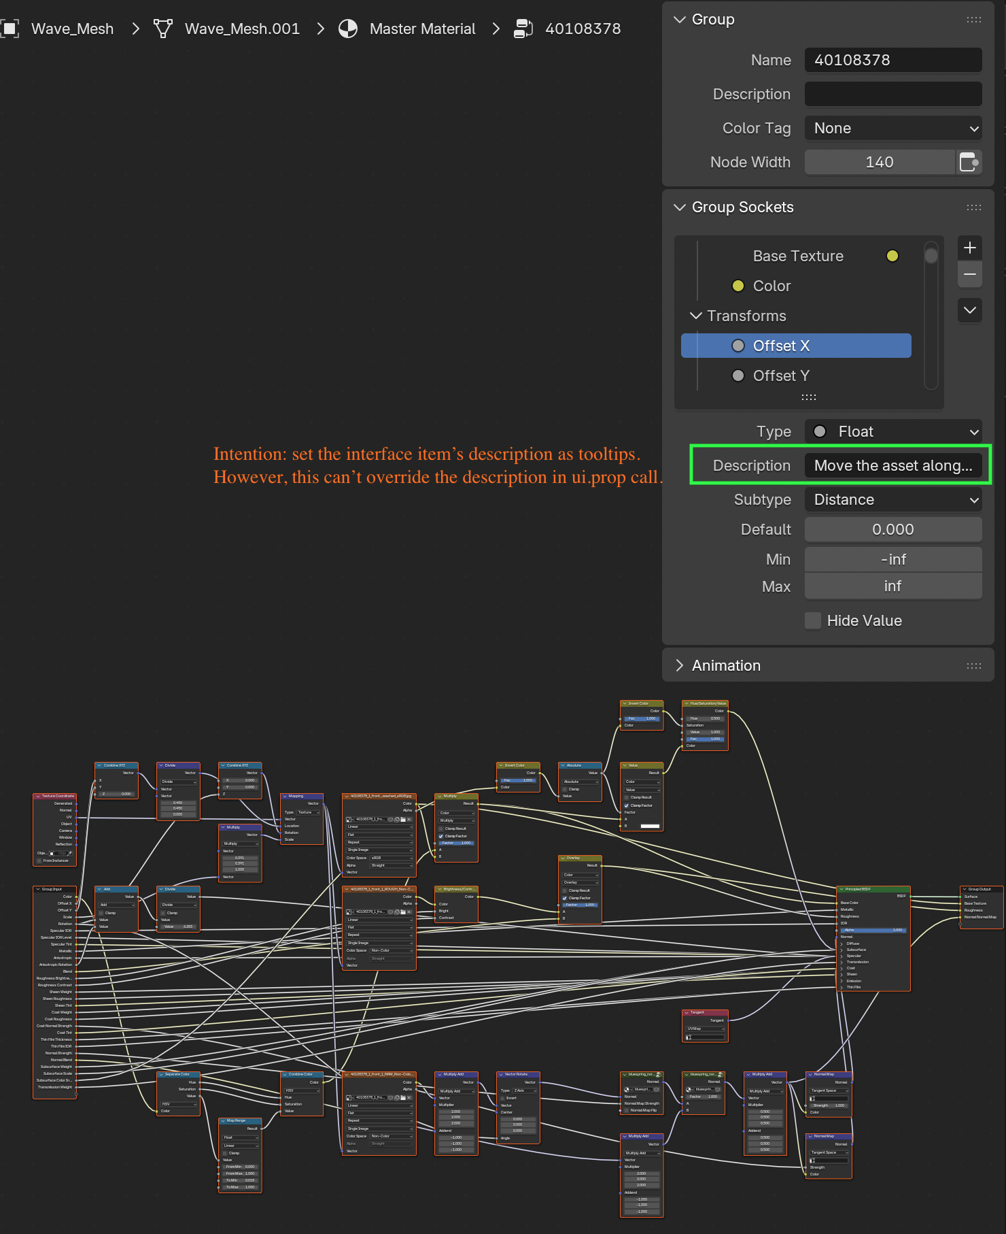Click the grey socket icon beside Offset Y

coord(738,376)
